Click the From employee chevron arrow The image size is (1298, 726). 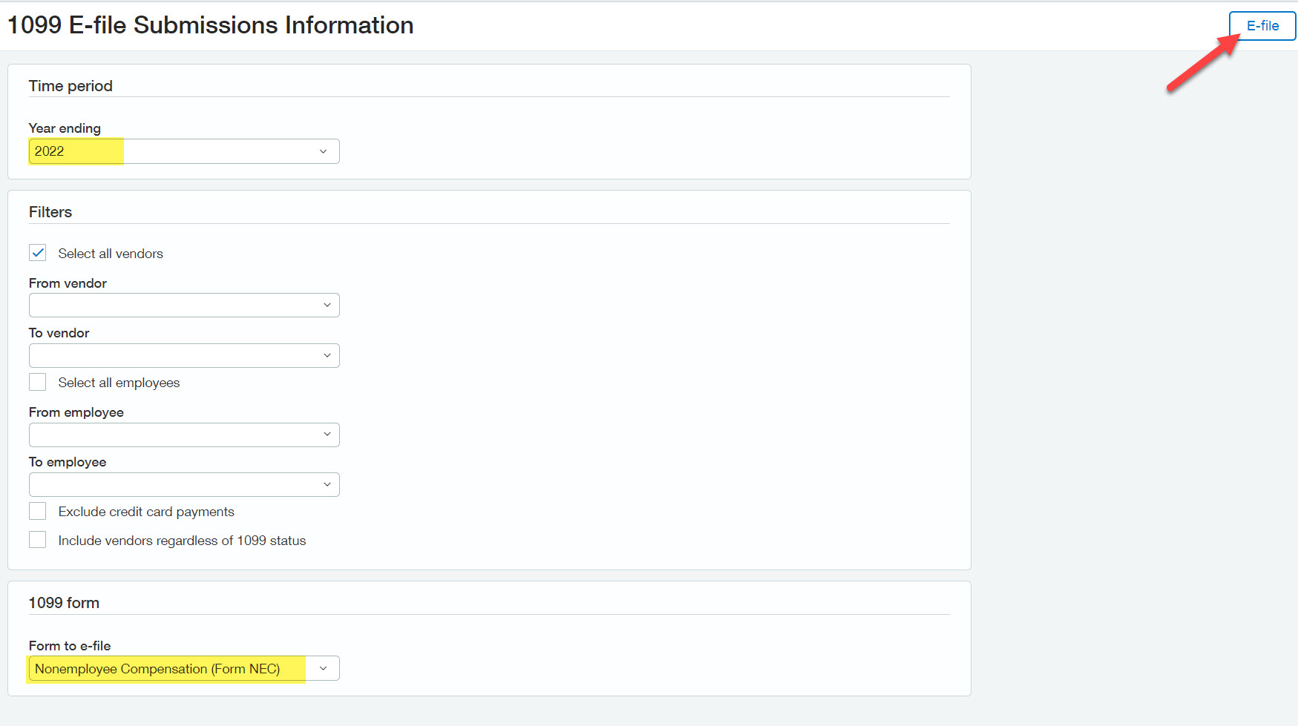click(x=327, y=435)
